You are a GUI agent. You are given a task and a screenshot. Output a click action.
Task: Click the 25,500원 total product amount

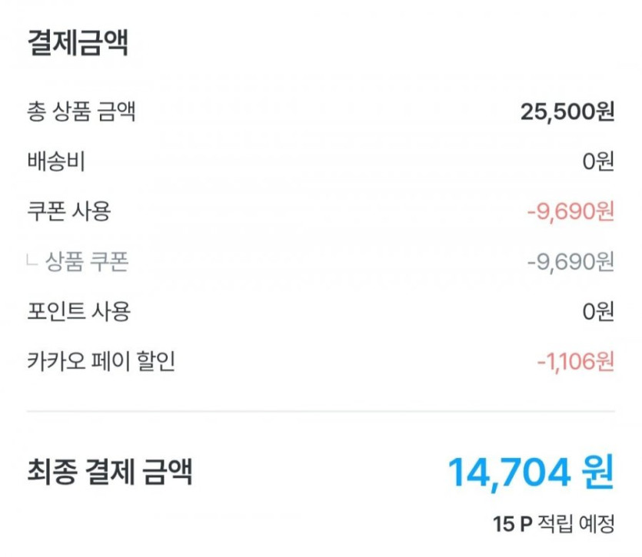[567, 113]
